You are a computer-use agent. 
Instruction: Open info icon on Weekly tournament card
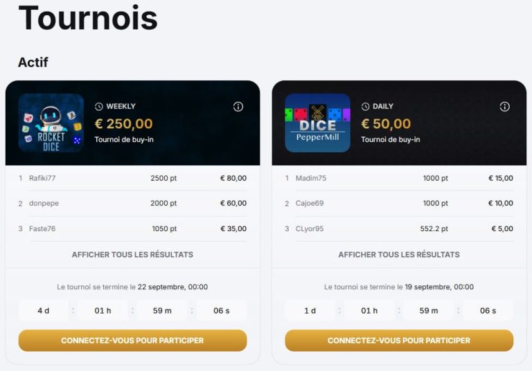click(x=238, y=107)
